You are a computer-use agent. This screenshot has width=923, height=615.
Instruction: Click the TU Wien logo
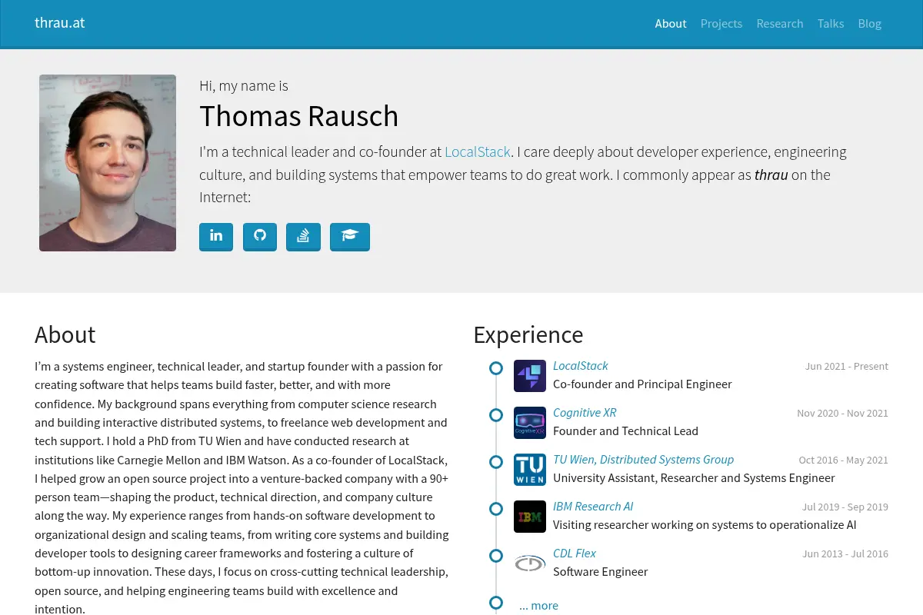tap(530, 470)
